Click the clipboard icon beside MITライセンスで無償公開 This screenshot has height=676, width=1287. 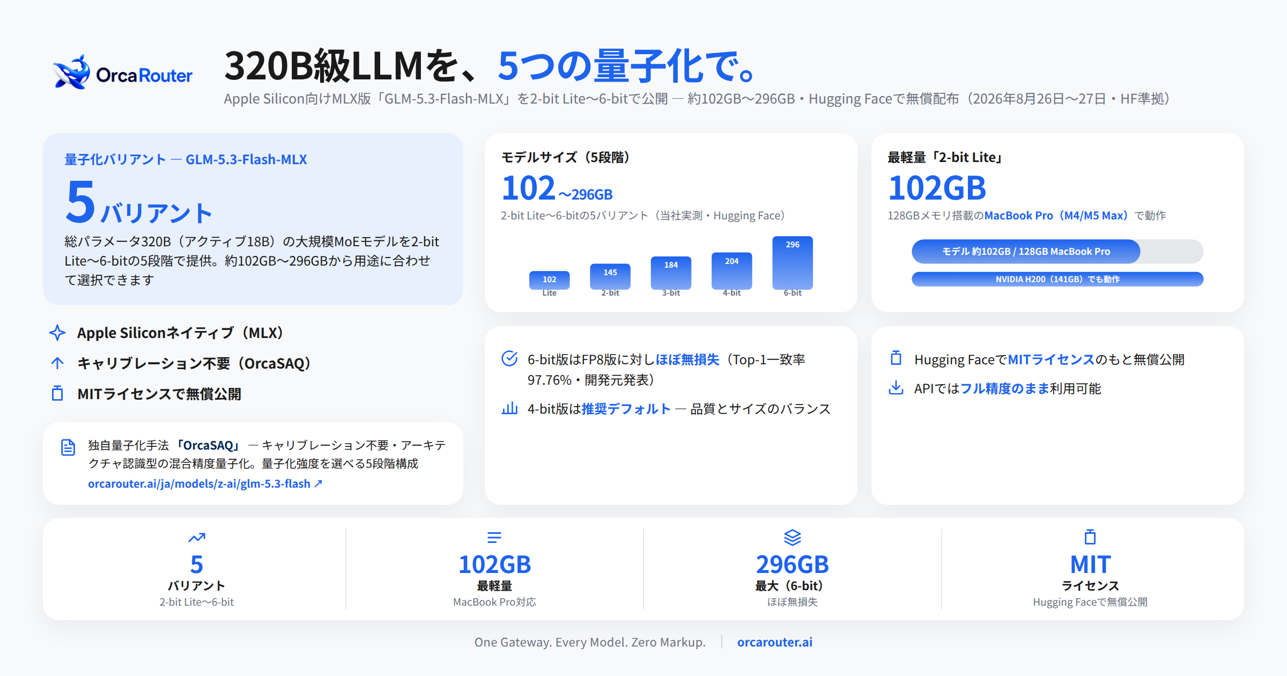(x=57, y=393)
